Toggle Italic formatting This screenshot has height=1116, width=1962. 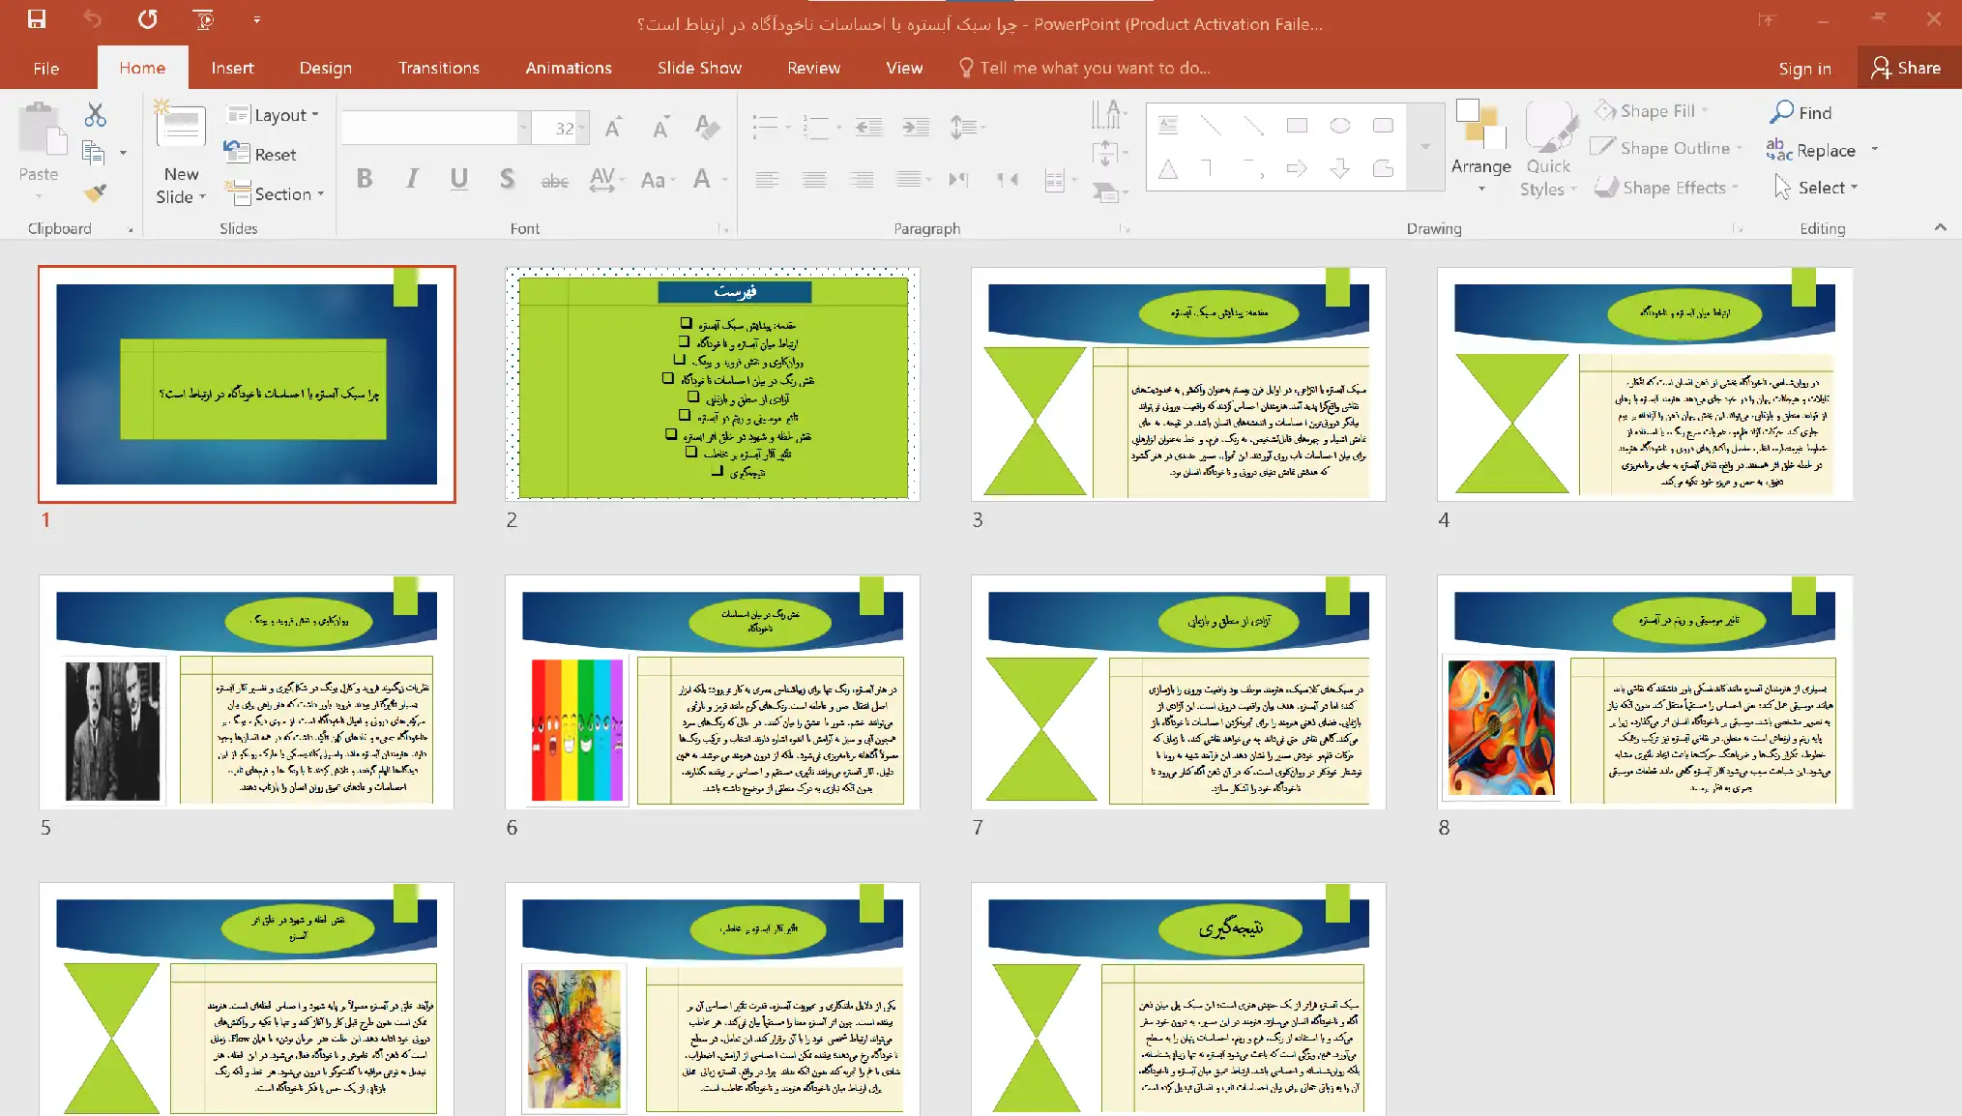412,179
